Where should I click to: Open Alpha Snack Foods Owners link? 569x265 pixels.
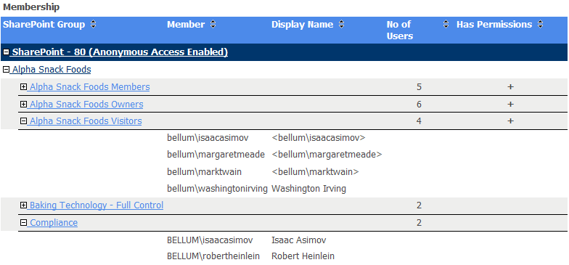(86, 105)
